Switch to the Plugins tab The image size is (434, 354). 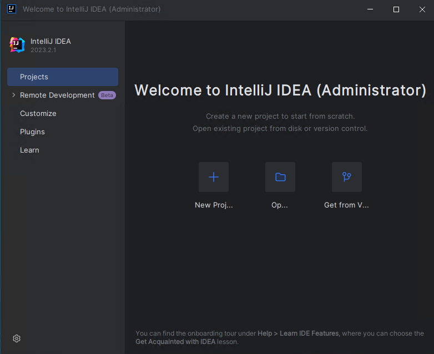pyautogui.click(x=32, y=132)
